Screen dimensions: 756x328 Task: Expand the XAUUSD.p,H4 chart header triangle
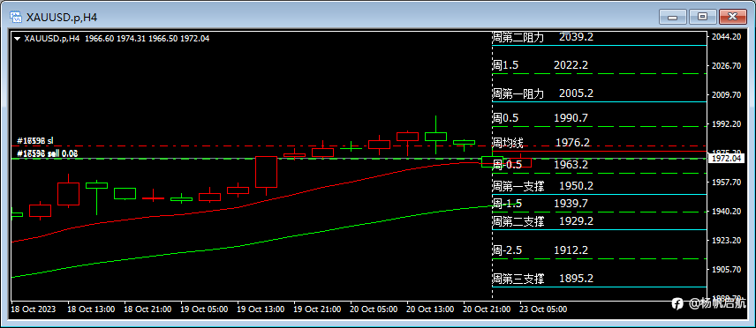pyautogui.click(x=18, y=39)
